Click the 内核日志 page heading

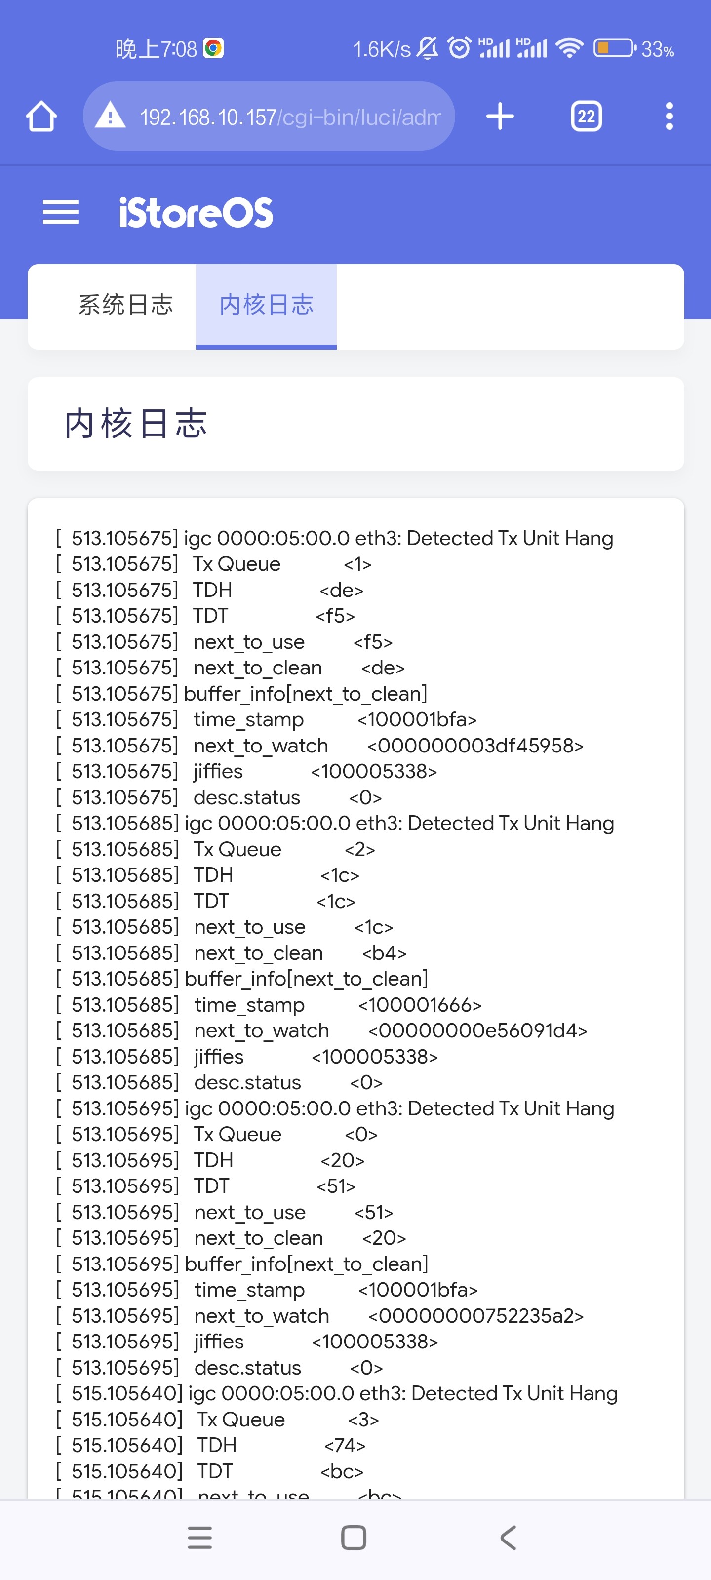coord(136,423)
